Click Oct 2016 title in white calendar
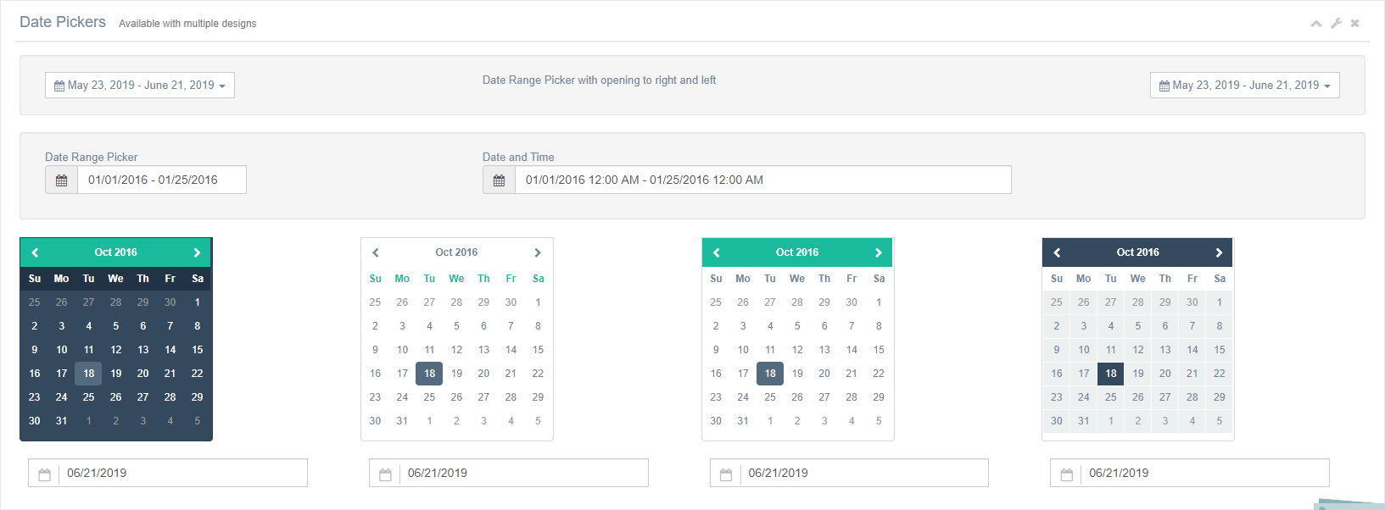This screenshot has height=510, width=1385. pyautogui.click(x=456, y=252)
